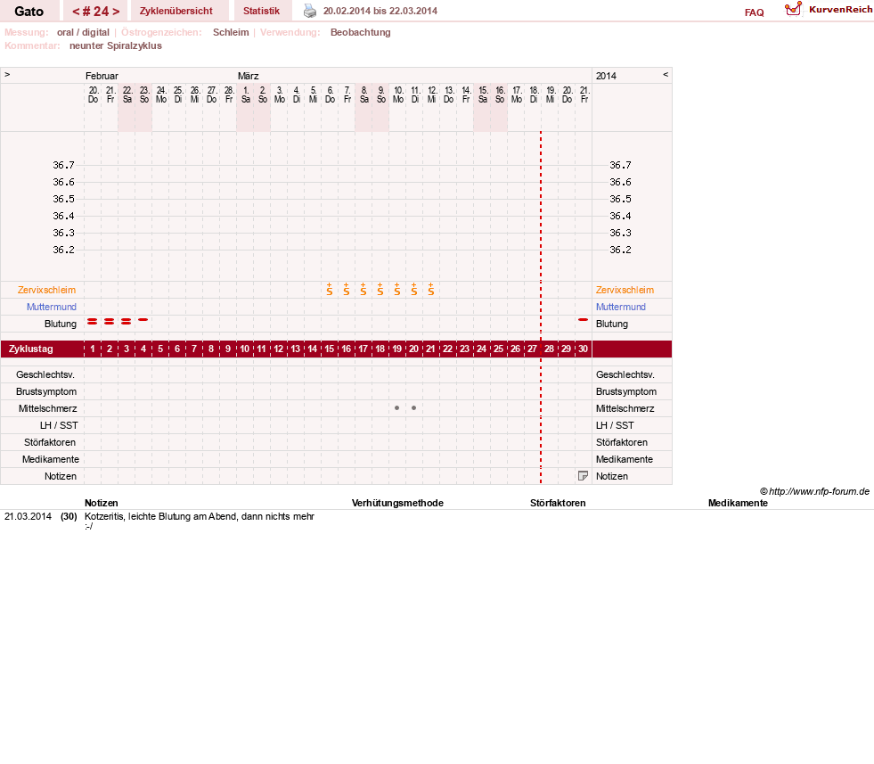Open the note icon on cycle day 30
This screenshot has height=764, width=874.
(583, 476)
